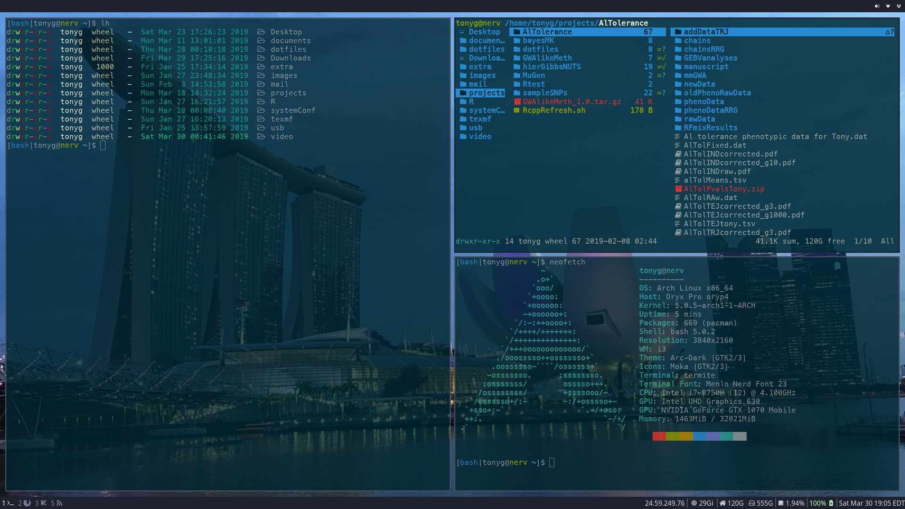Viewport: 905px width, 509px height.
Task: Click the gray neofetch color block
Action: click(x=740, y=436)
